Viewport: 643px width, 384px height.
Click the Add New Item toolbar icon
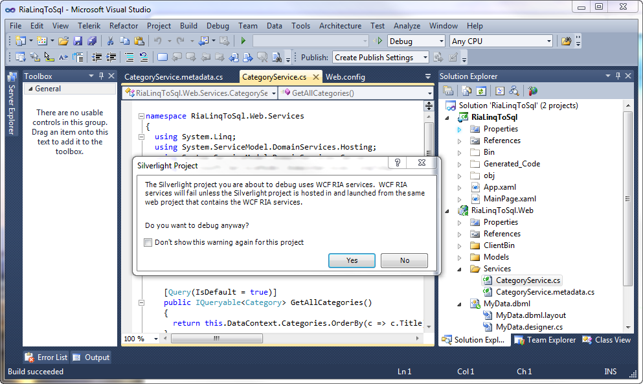(42, 41)
